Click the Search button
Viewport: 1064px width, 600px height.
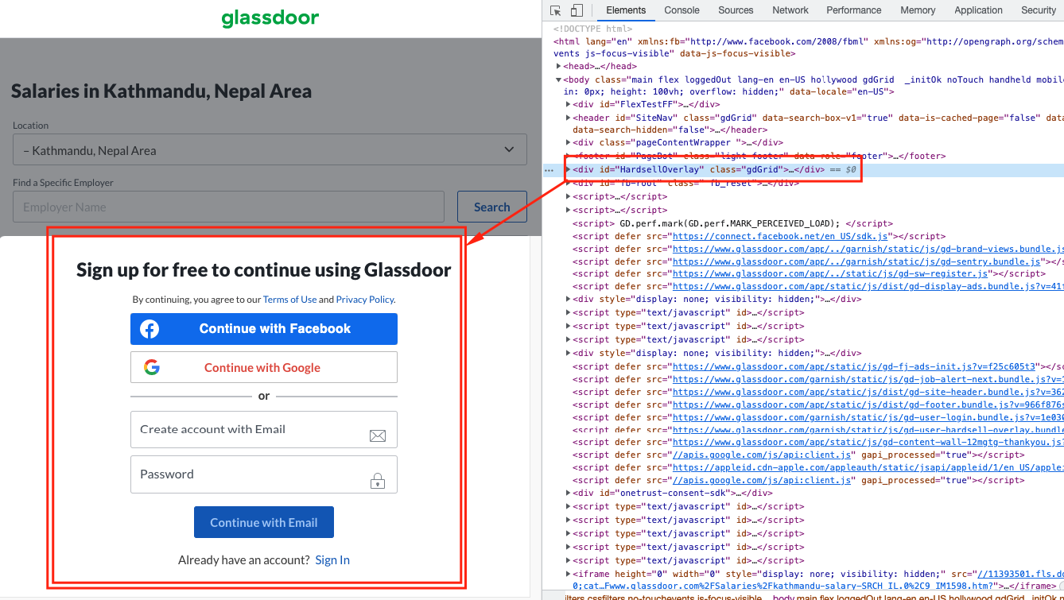pyautogui.click(x=491, y=207)
